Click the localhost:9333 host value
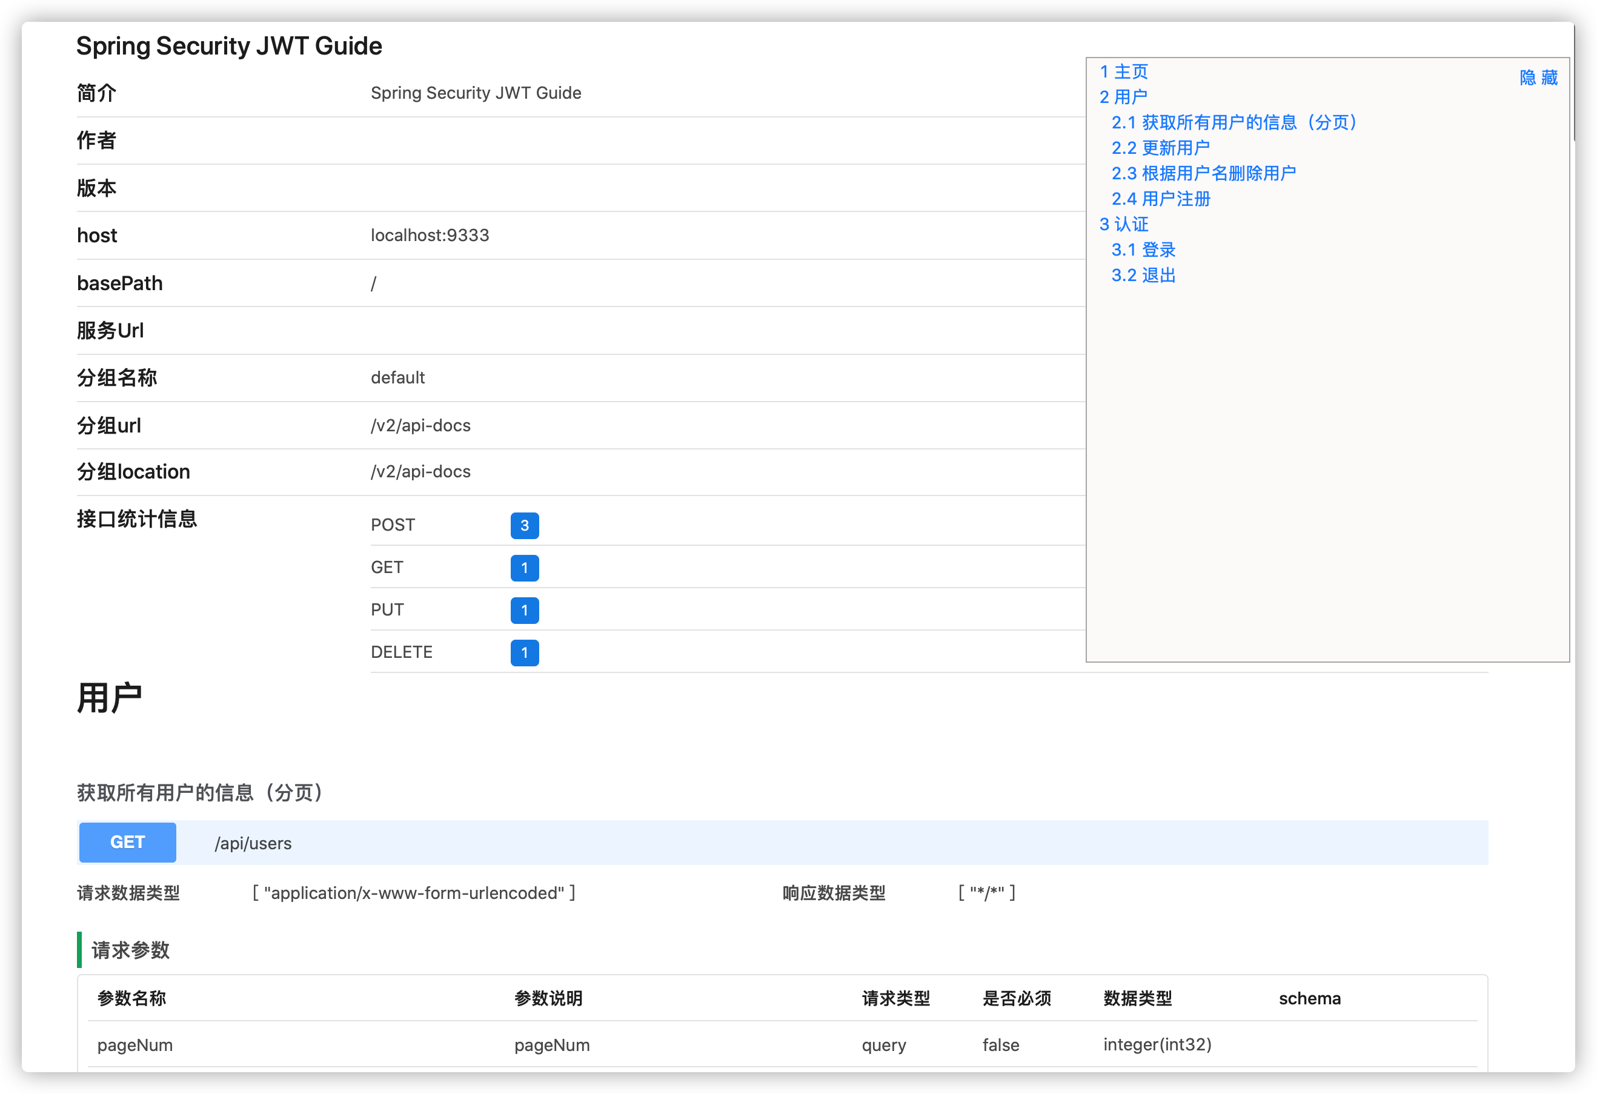This screenshot has height=1094, width=1597. click(x=430, y=235)
